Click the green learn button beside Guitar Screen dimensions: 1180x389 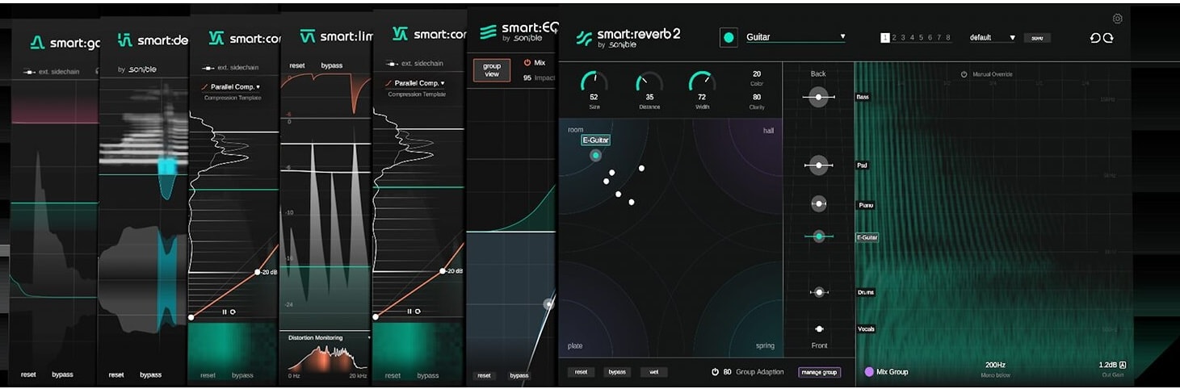[x=729, y=38]
